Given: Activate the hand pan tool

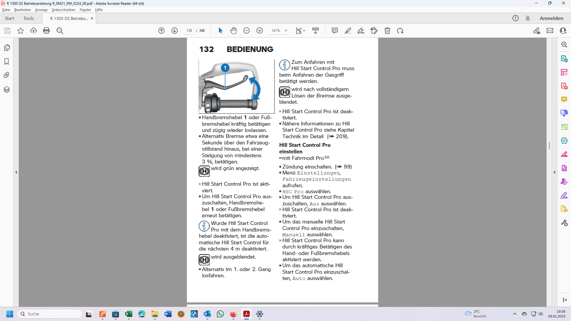Looking at the screenshot, I should pyautogui.click(x=233, y=31).
